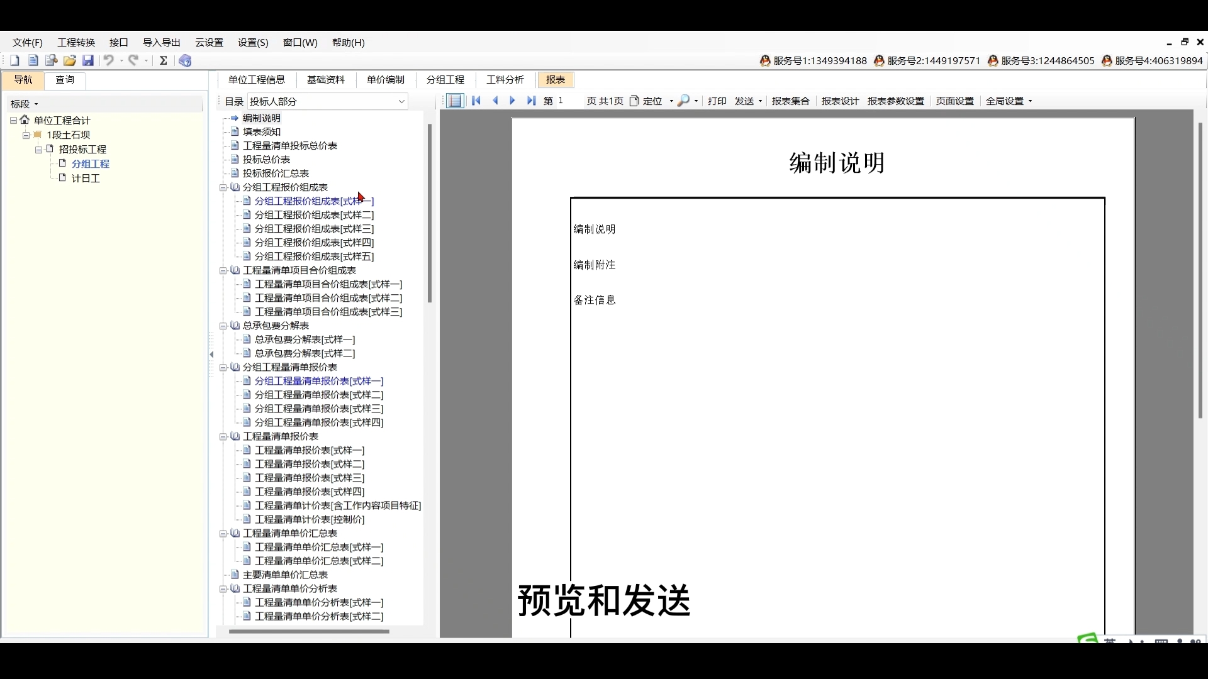
Task: Select 分组工程 in navigation tree
Action: coord(91,164)
